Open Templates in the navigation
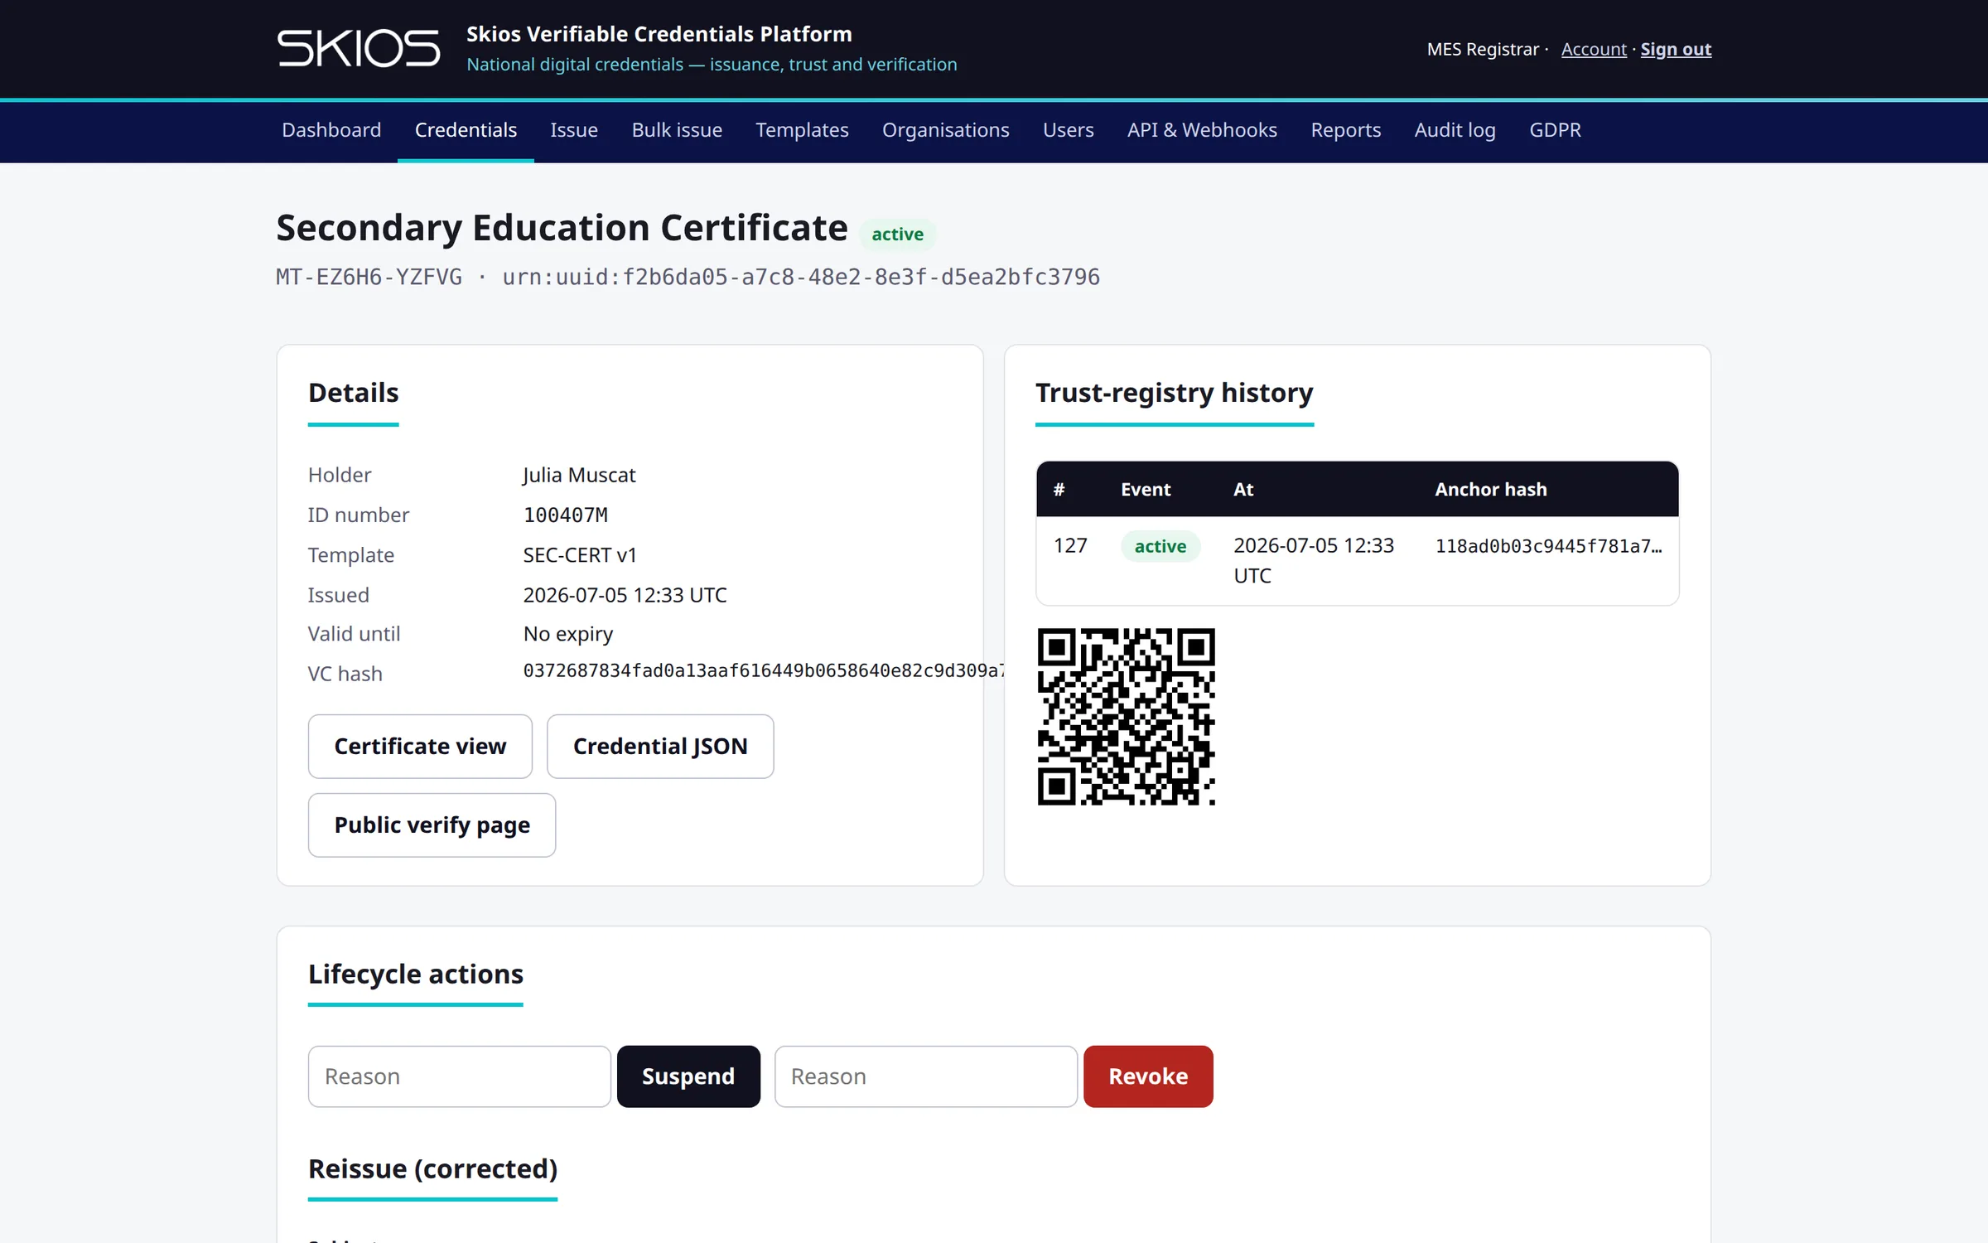 click(802, 130)
